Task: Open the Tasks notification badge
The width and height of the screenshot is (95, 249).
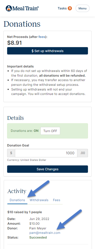Action: (70, 8)
